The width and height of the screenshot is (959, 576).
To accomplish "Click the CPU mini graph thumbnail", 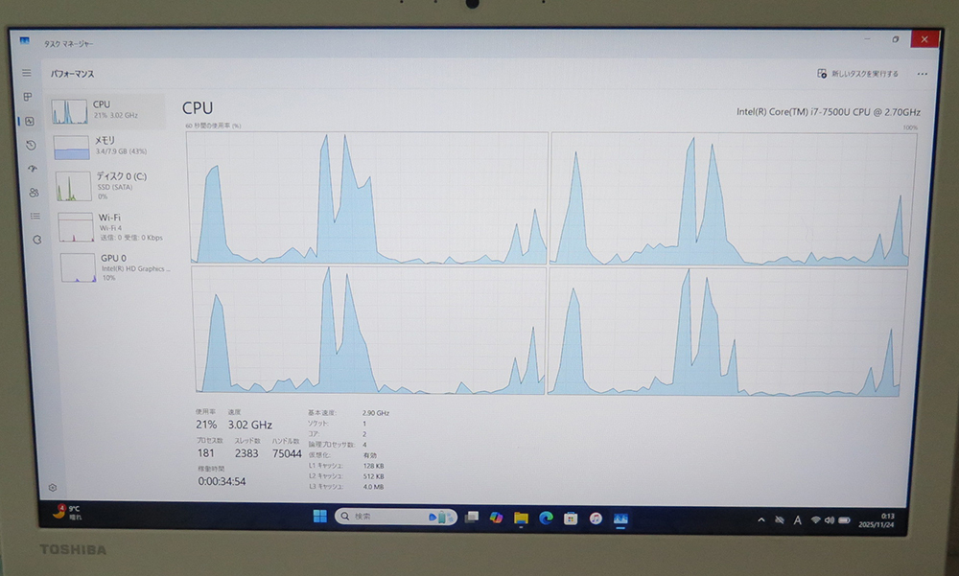I will coord(69,112).
